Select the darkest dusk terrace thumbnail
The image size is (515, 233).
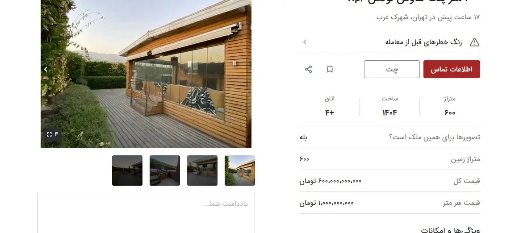pyautogui.click(x=127, y=171)
